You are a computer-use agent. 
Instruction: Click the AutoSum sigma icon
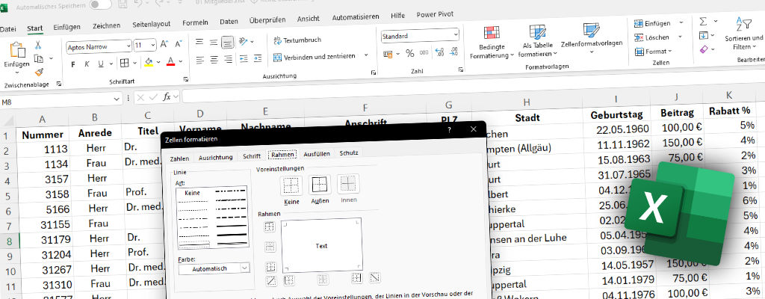[x=704, y=21]
